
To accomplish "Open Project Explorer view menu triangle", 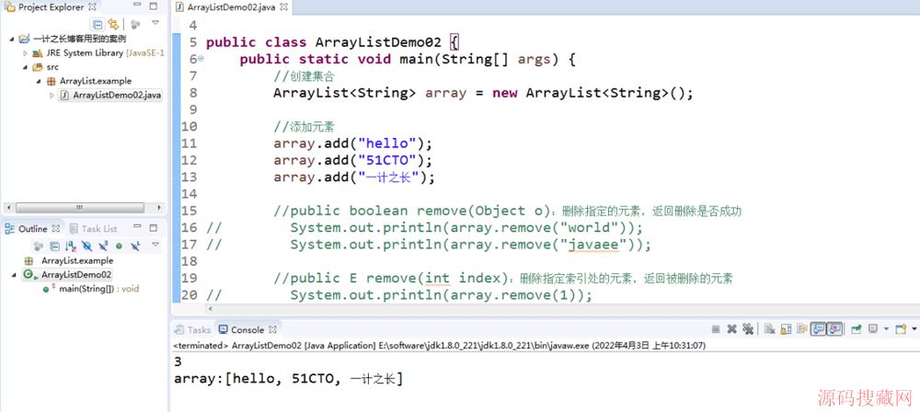I will click(155, 23).
